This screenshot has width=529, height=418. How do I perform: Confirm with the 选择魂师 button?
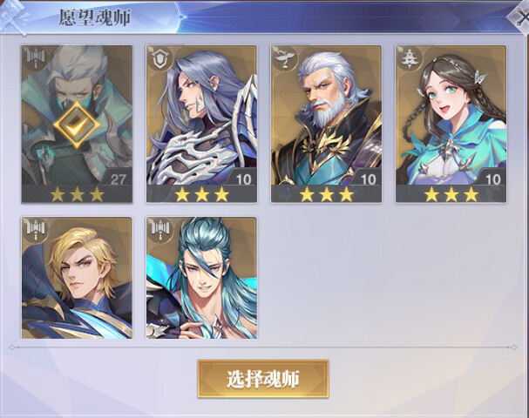coord(263,379)
